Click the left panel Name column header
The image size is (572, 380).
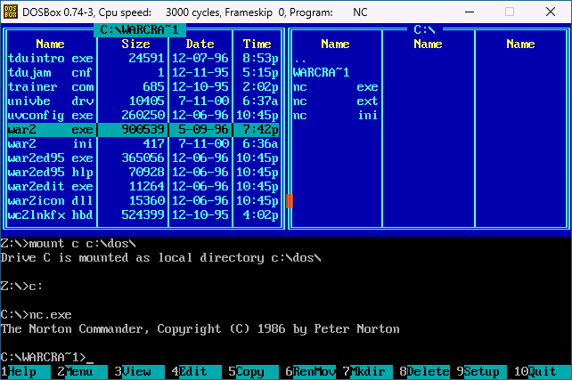click(x=51, y=44)
